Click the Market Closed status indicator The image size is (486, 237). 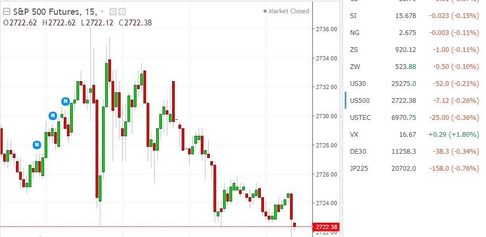click(286, 11)
